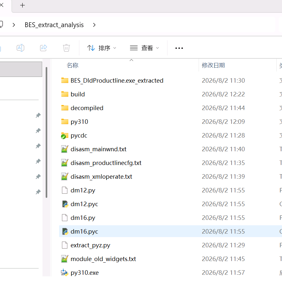Select the py310 folder icon

point(65,122)
